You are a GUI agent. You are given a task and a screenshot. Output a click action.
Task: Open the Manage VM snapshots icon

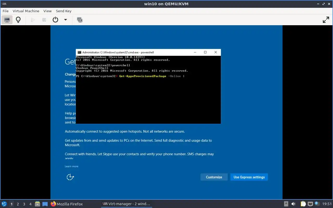coord(80,20)
